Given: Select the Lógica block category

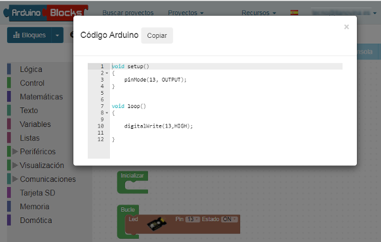Looking at the screenshot, I should coord(31,70).
